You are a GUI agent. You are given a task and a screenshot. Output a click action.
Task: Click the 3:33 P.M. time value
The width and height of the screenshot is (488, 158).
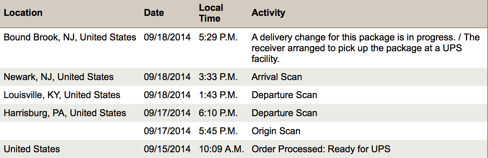(x=218, y=77)
